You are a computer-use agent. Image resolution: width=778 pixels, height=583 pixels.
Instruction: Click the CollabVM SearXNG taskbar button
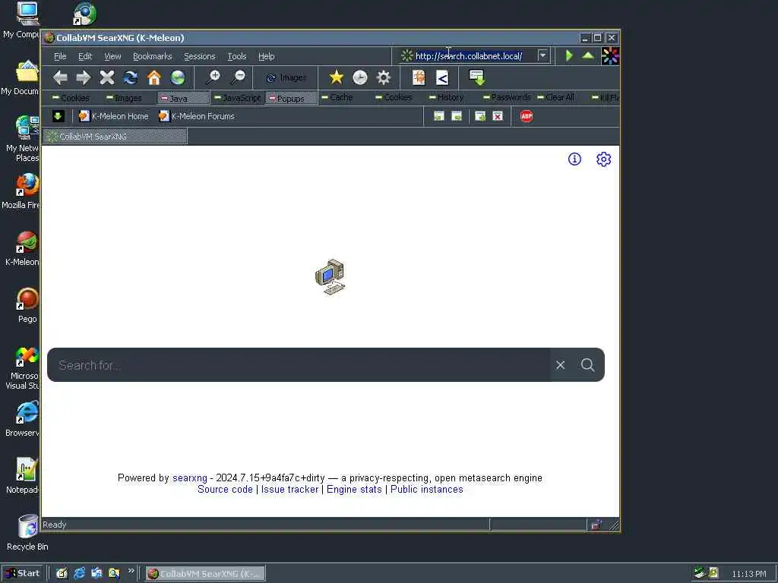tap(205, 574)
